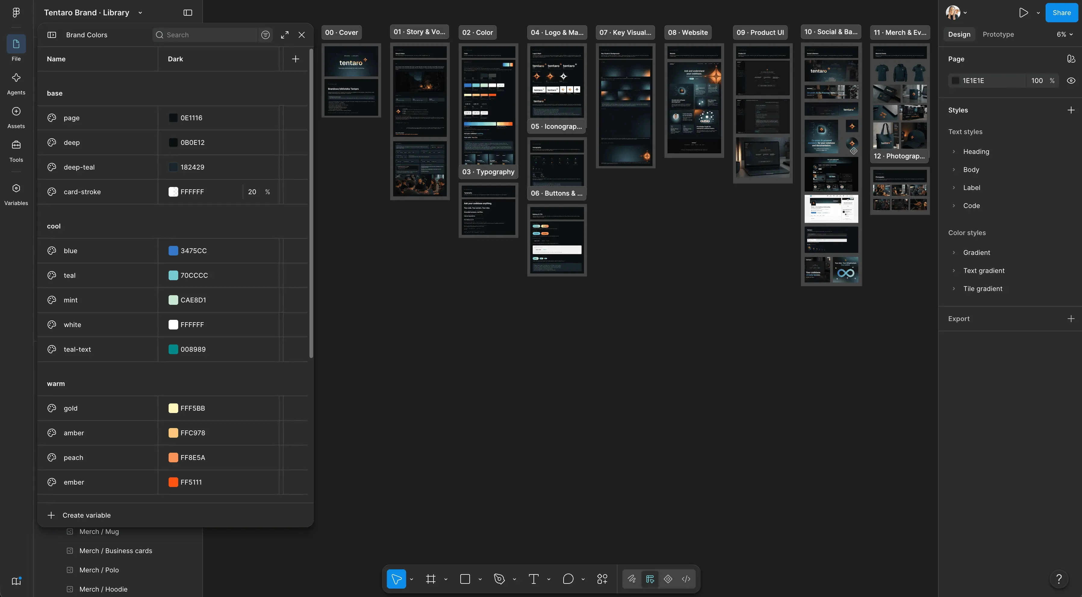Expand the Heading text style group
The width and height of the screenshot is (1082, 597).
point(954,152)
